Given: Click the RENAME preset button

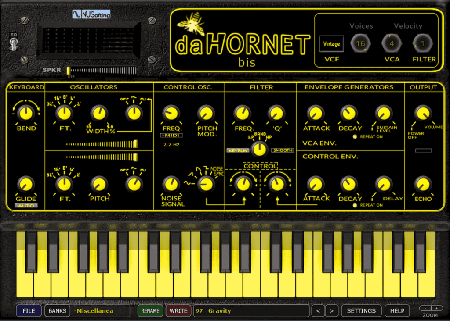Looking at the screenshot, I should (x=150, y=310).
